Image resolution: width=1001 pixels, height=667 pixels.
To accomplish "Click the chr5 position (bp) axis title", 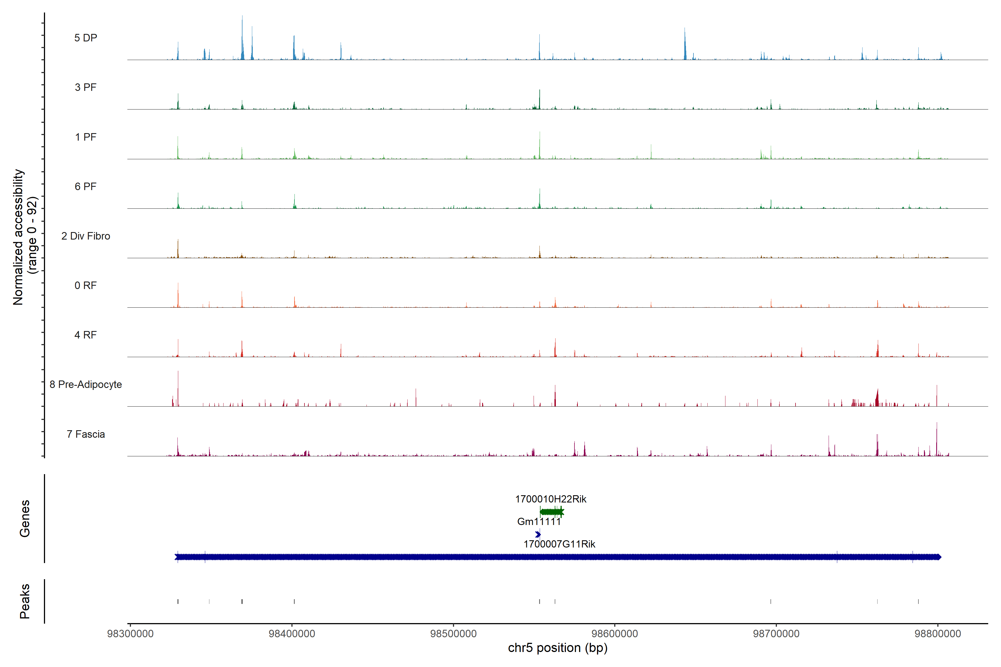I will 558,648.
